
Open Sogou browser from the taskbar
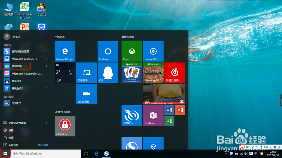click(107, 154)
